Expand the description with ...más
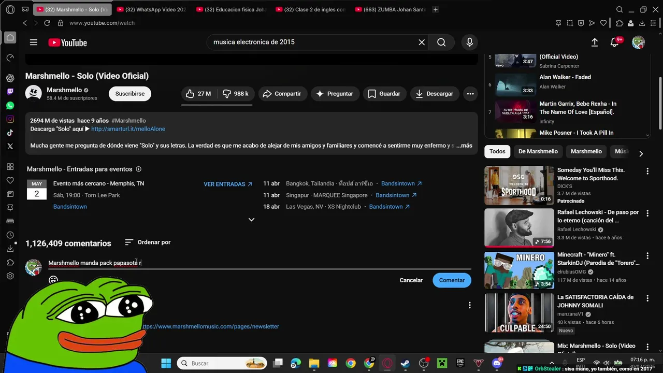Image resolution: width=663 pixels, height=373 pixels. [x=464, y=146]
